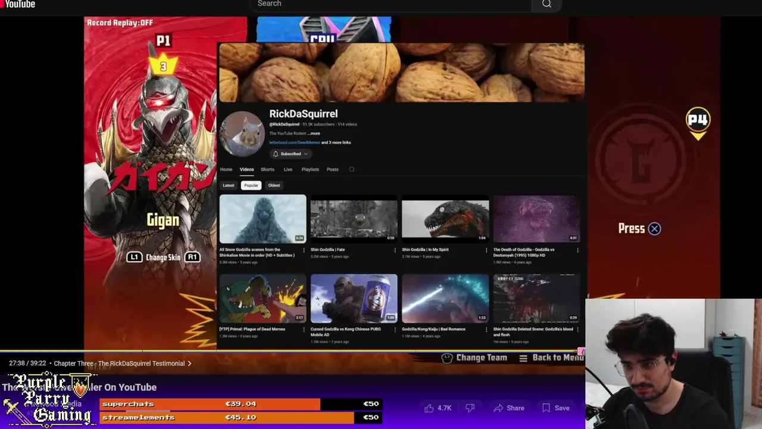Open the Live tab

(288, 169)
